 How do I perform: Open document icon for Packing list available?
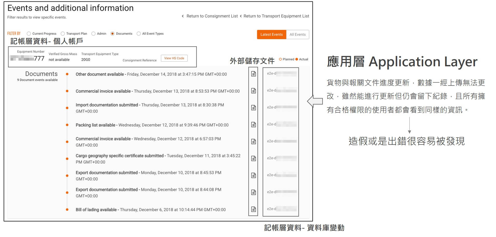pos(254,125)
